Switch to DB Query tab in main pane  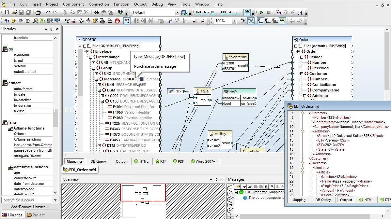click(x=98, y=161)
